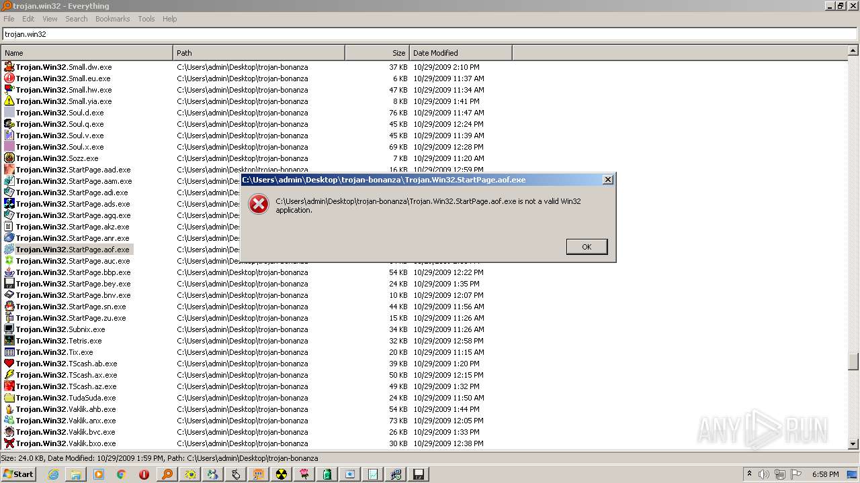860x483 pixels.
Task: Click the icon of Trojan.Win32.StartPage.ads.exe
Action: [x=9, y=204]
